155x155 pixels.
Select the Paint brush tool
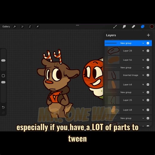pyautogui.click(x=115, y=27)
